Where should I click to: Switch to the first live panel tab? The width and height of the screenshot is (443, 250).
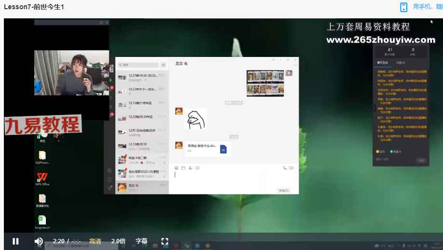[x=382, y=63]
